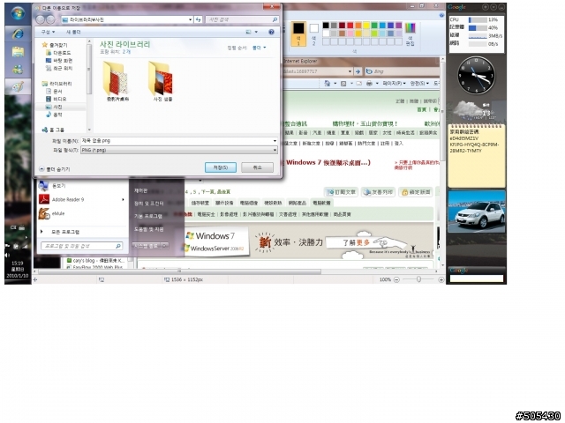Open the 사진 샘플 folder

click(162, 82)
